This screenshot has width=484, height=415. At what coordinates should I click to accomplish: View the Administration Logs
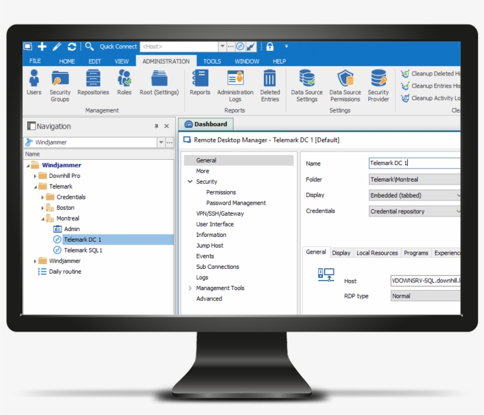pos(235,83)
